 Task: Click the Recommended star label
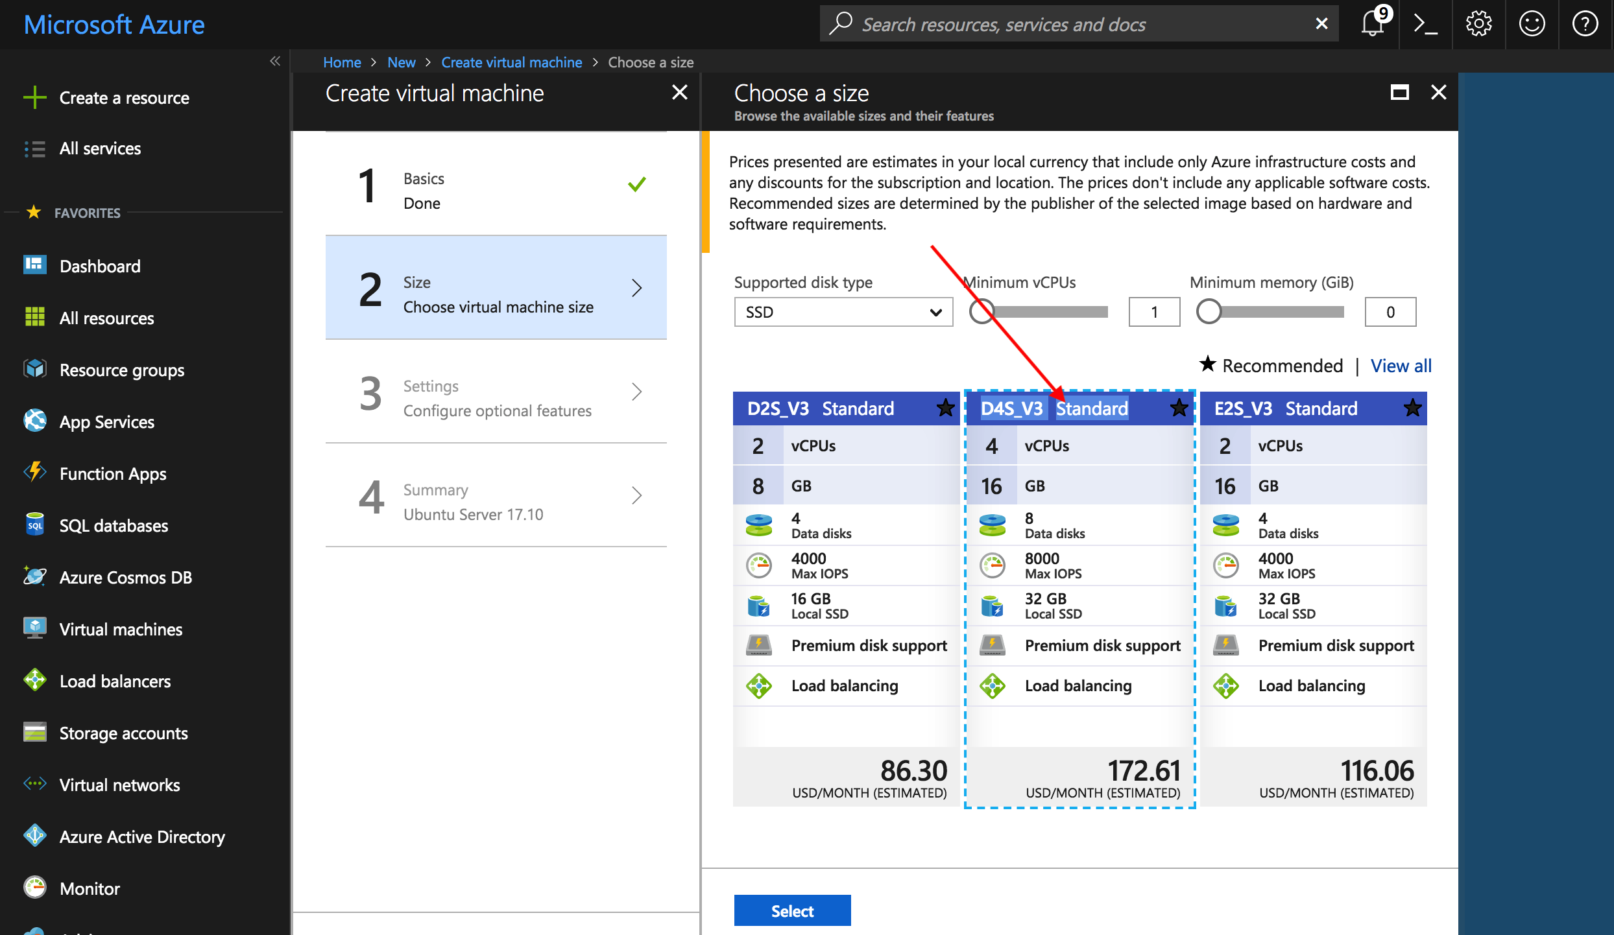1271,366
